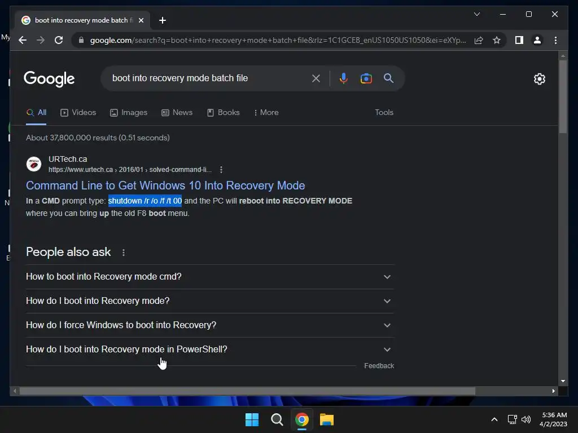Open Windows taskbar search
Image resolution: width=578 pixels, height=433 pixels.
point(277,419)
